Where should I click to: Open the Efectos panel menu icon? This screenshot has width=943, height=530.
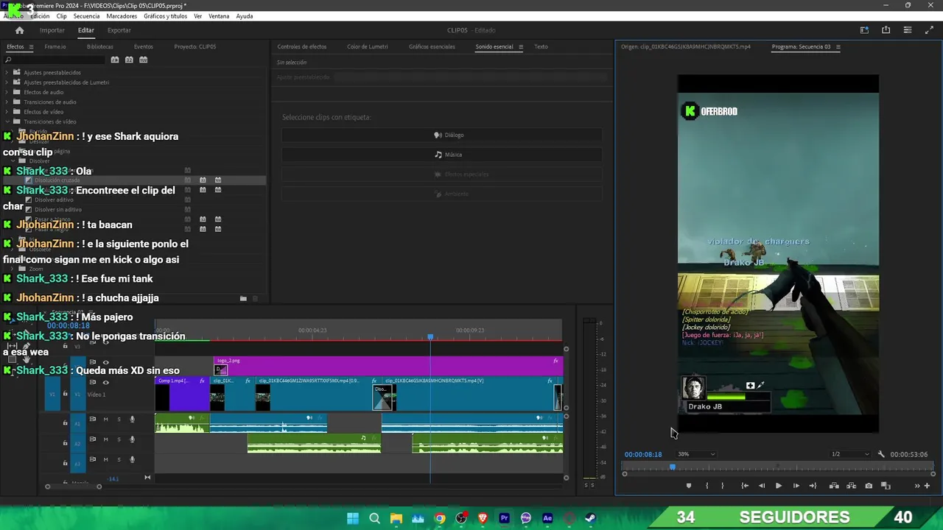(31, 46)
